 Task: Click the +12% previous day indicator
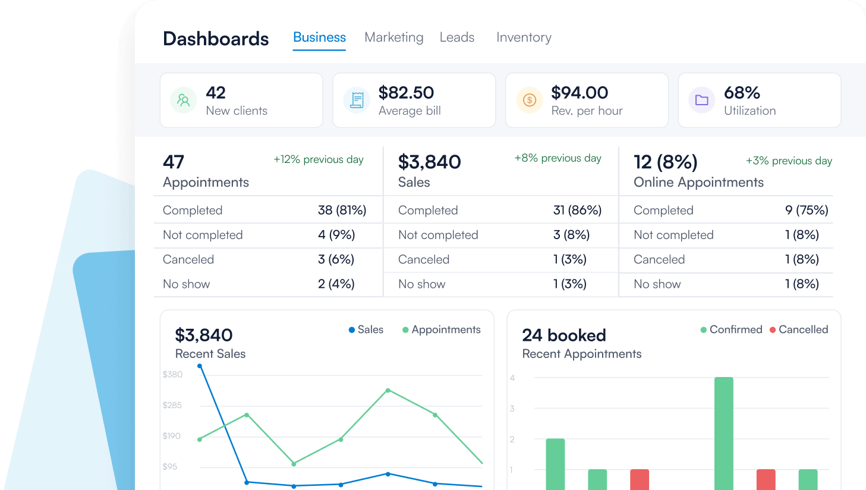[x=318, y=159]
